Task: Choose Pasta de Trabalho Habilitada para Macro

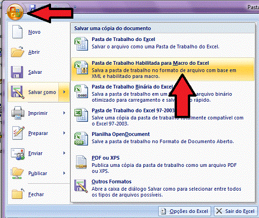Action: (163, 69)
